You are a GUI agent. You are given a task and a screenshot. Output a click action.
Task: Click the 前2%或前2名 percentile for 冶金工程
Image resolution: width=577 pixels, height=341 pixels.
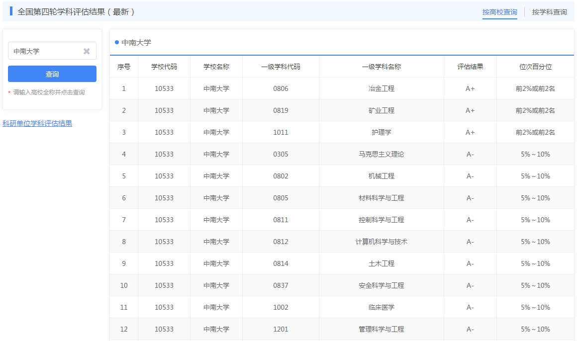click(x=535, y=88)
